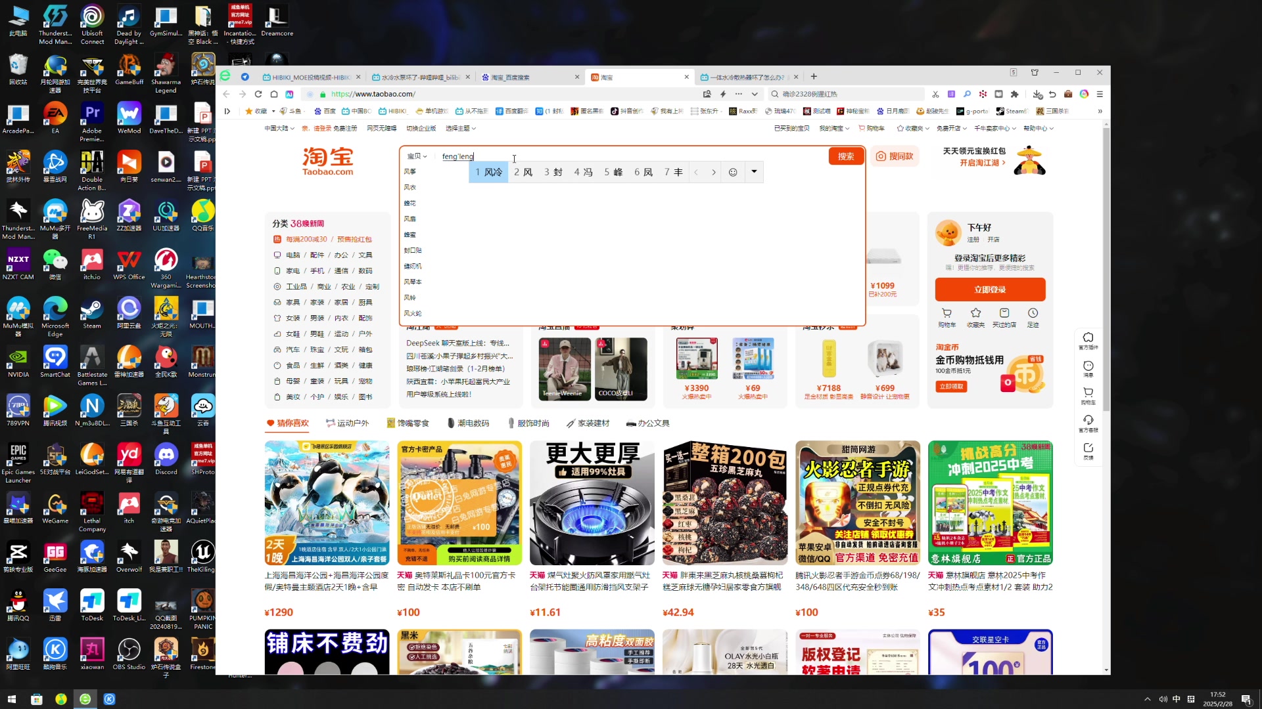Go to browser home page icon
The width and height of the screenshot is (1262, 709).
point(274,94)
